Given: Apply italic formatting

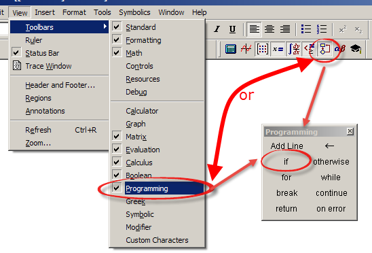Looking at the screenshot, I should coord(217,29).
